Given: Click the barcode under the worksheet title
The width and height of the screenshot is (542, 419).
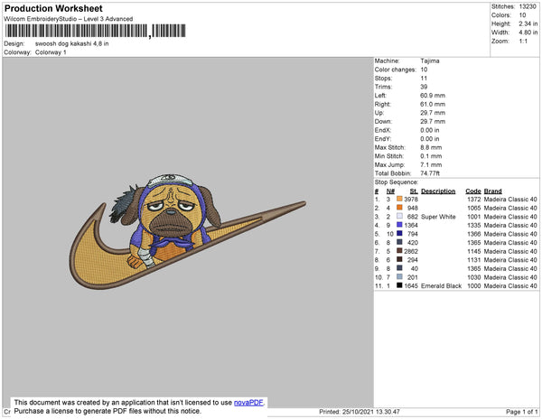Looking at the screenshot, I should point(96,31).
